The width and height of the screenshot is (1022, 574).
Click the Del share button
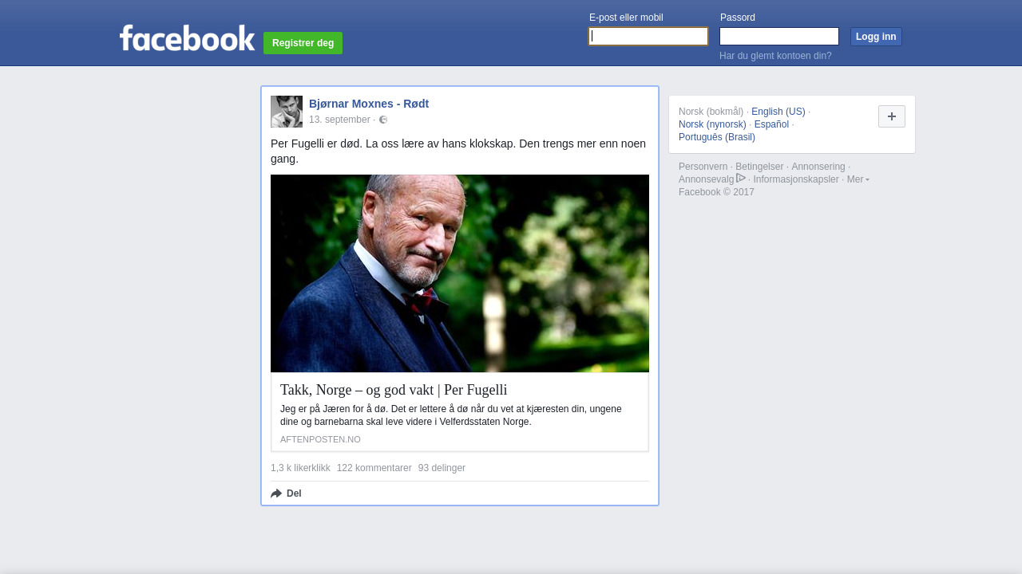(286, 493)
